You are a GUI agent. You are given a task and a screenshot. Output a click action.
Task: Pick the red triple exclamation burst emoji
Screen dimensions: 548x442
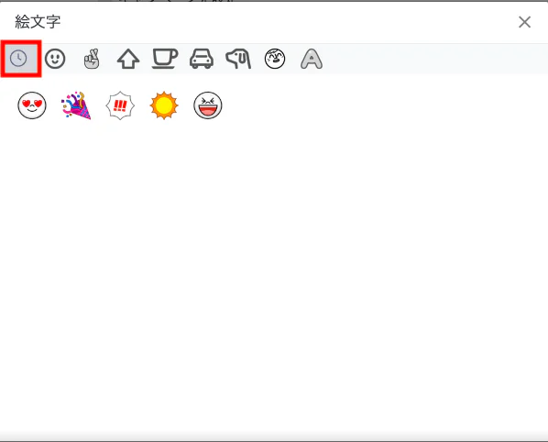coord(120,105)
